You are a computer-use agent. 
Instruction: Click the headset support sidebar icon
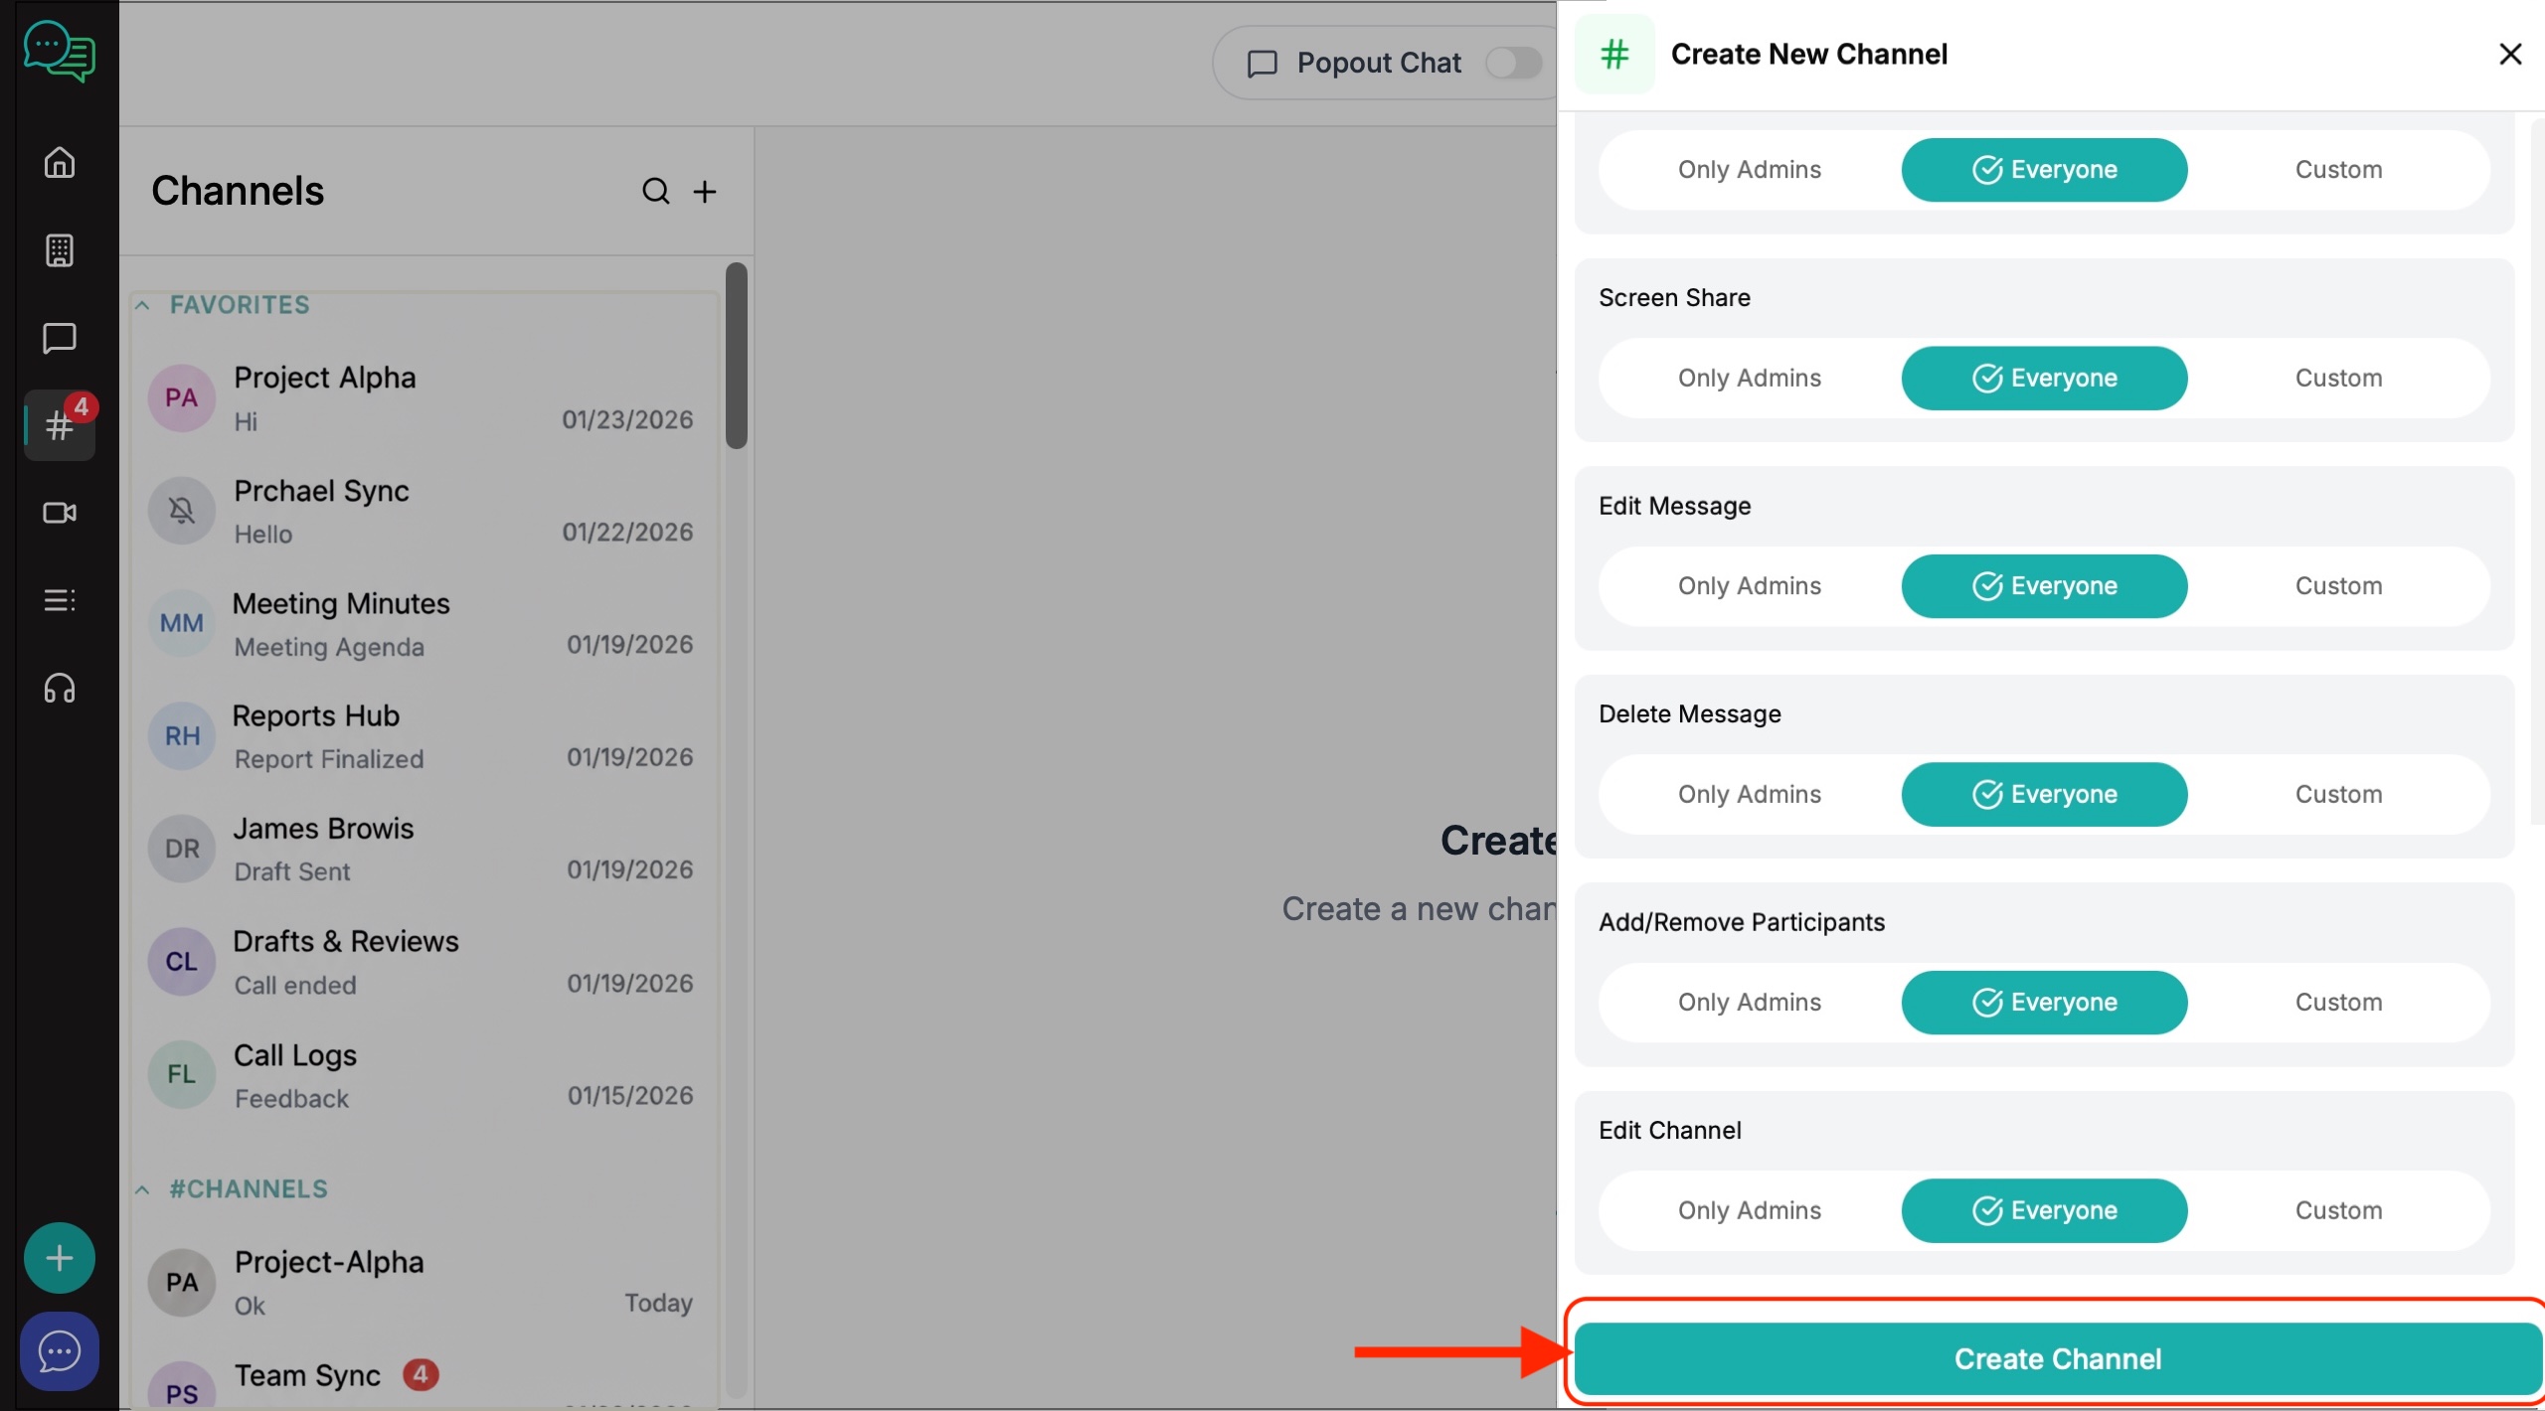pyautogui.click(x=60, y=688)
